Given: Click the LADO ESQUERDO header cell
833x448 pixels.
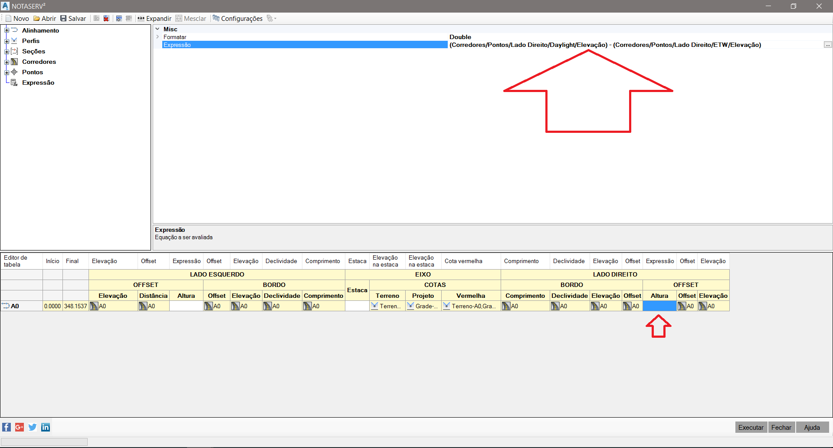Looking at the screenshot, I should 217,274.
